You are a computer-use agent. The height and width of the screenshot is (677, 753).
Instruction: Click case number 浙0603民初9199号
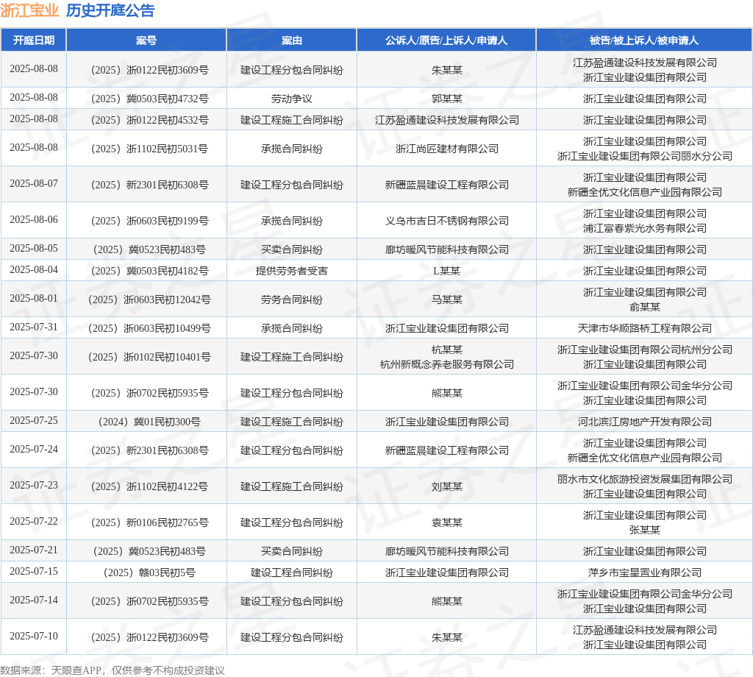click(150, 221)
